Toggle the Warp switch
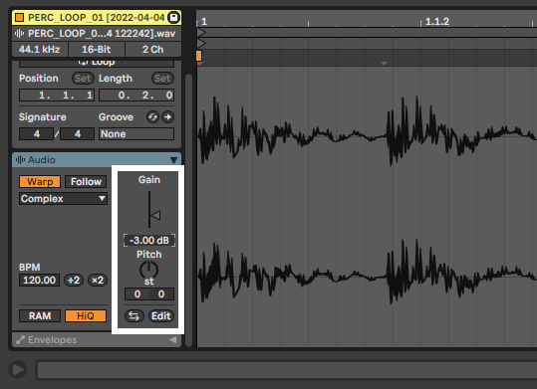 [x=40, y=182]
